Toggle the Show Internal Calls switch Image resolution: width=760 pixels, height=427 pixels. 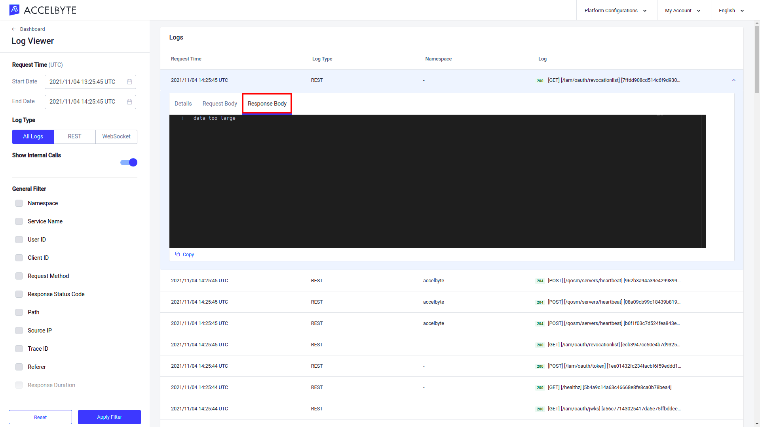coord(129,162)
